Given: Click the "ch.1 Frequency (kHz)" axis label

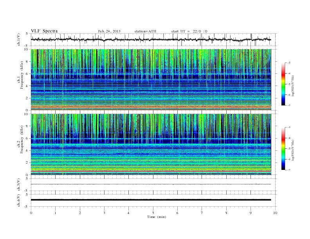Looking at the screenshot, I should (20, 80).
